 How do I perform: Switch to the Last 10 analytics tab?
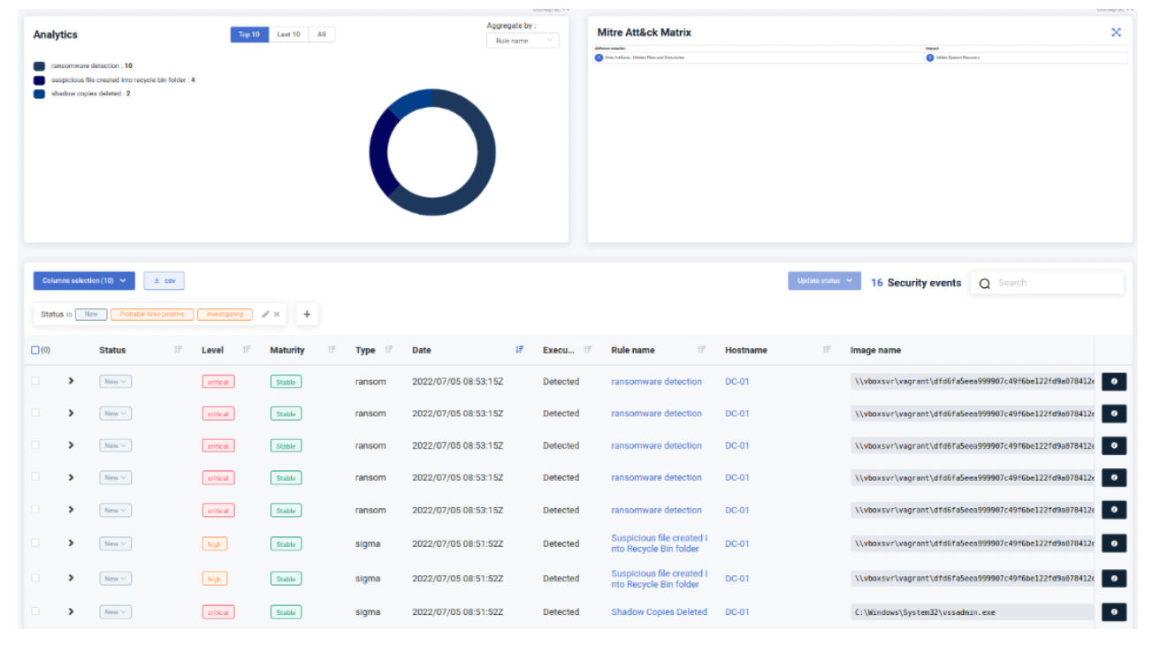click(288, 34)
